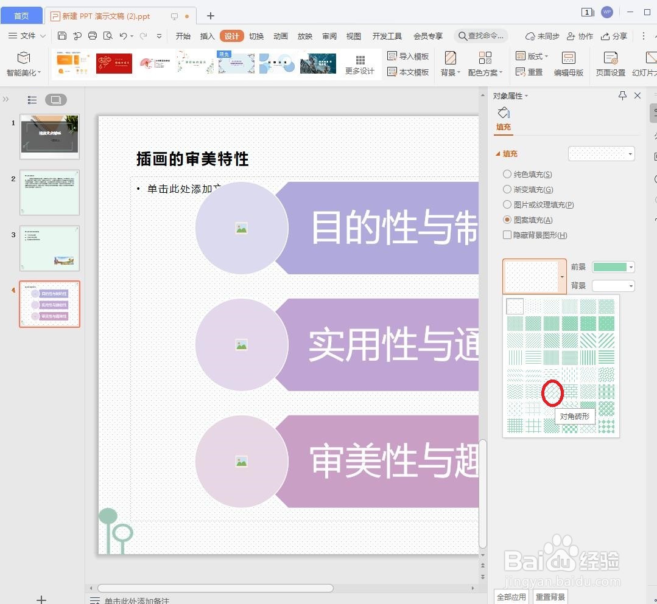Select the 渐变填充 gradient fill option
The height and width of the screenshot is (604, 657).
coord(507,189)
